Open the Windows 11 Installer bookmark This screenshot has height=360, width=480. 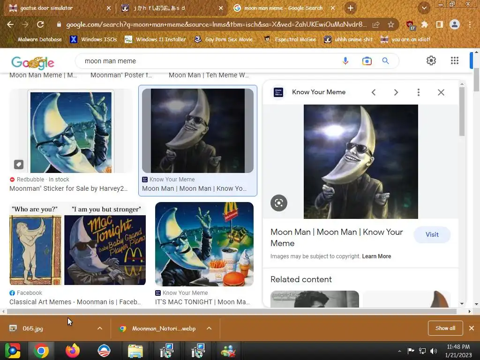point(156,39)
